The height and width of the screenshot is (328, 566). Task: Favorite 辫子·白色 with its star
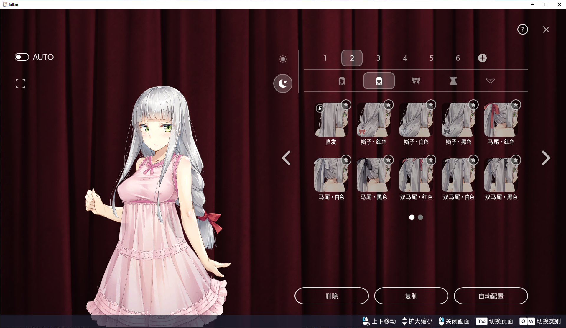[x=431, y=105]
